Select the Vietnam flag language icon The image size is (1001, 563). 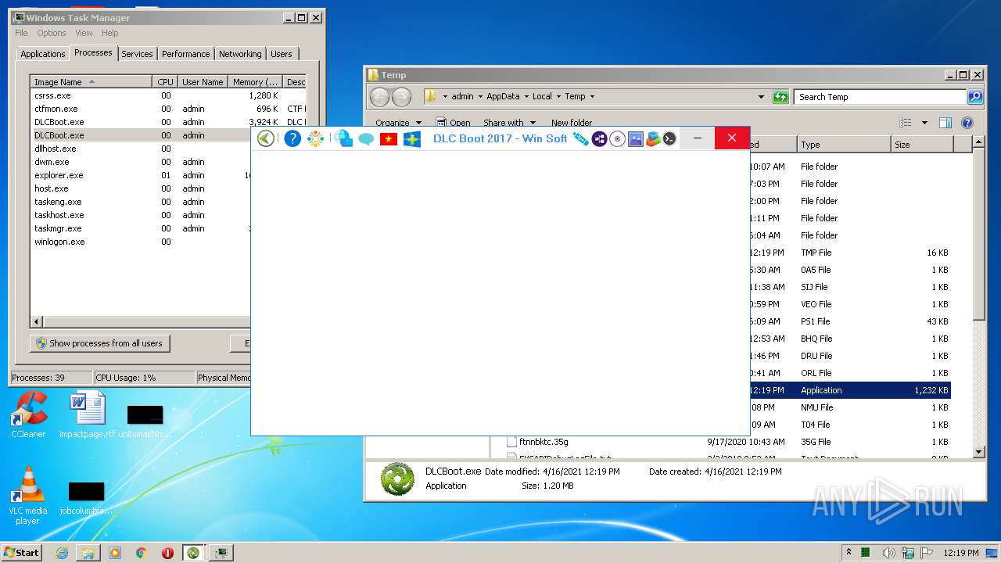(x=389, y=139)
